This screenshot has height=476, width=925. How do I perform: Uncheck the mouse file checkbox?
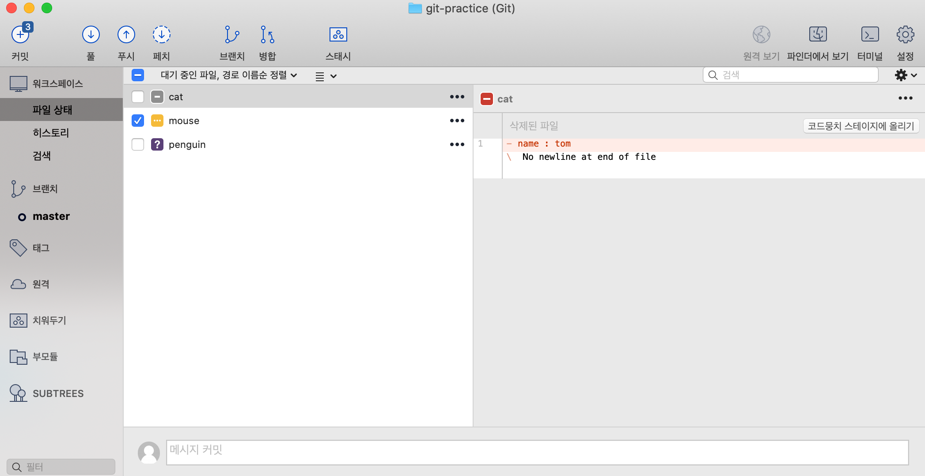pyautogui.click(x=138, y=121)
